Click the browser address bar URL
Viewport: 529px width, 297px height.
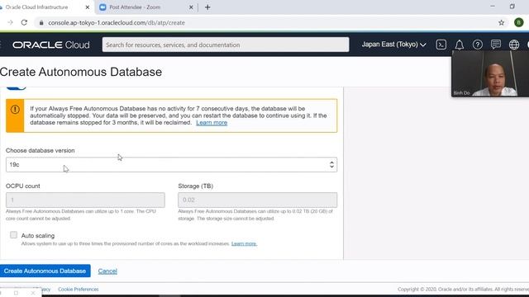117,22
